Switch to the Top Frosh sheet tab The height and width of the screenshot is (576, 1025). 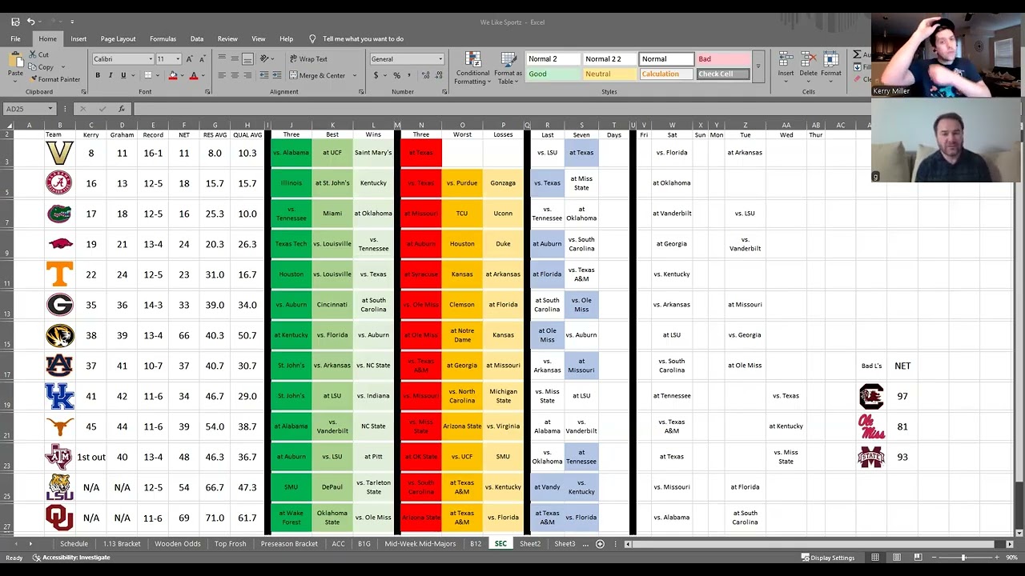pyautogui.click(x=230, y=544)
